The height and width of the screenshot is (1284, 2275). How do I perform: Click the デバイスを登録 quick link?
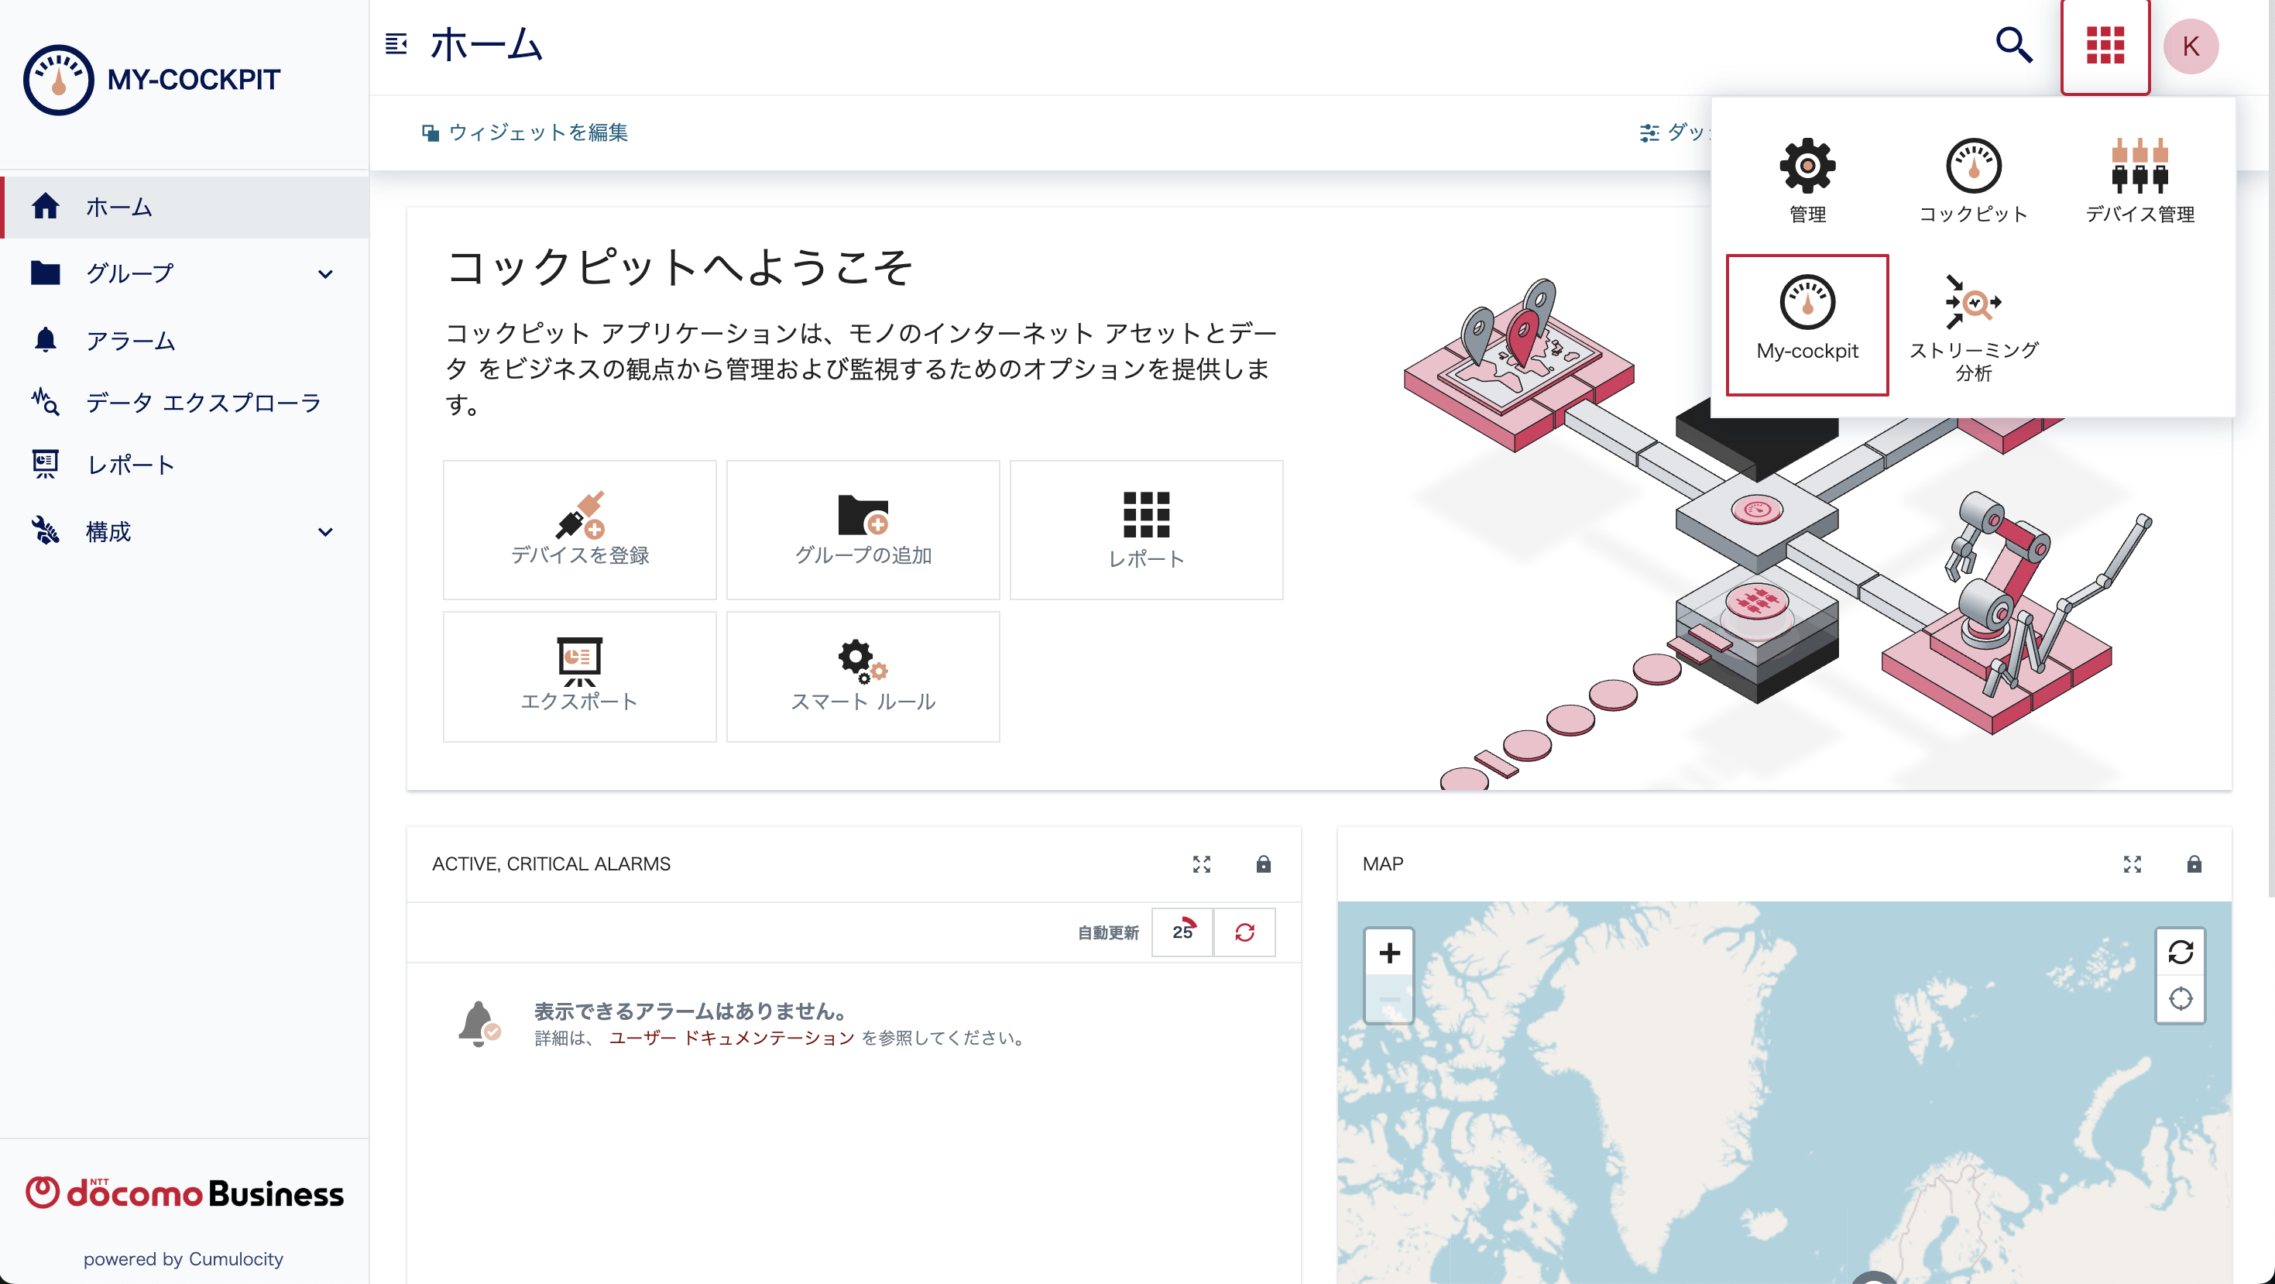click(x=579, y=530)
